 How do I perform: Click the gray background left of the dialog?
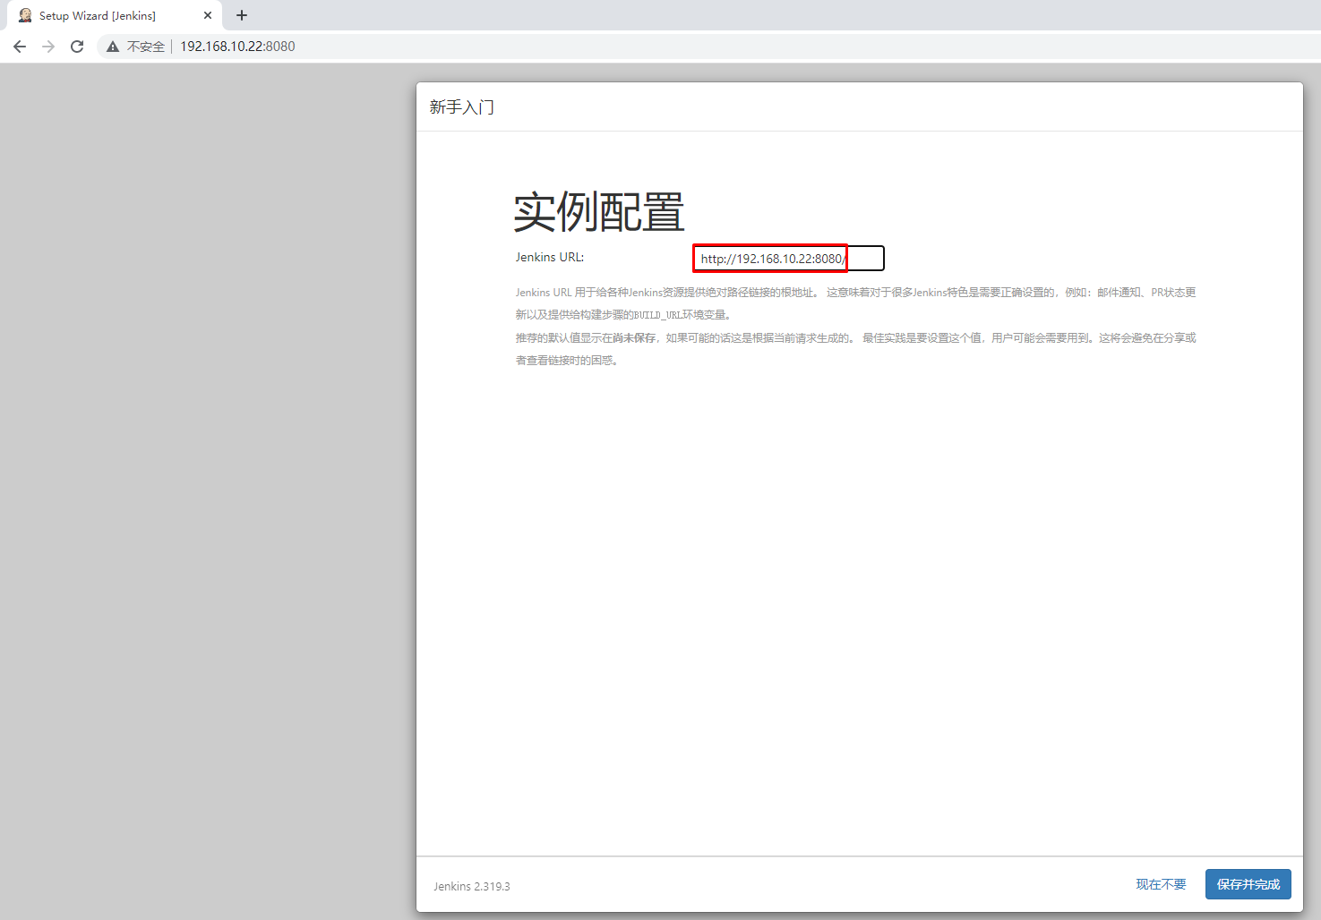[x=206, y=447]
